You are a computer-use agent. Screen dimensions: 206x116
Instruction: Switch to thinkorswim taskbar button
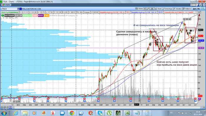coord(118,113)
